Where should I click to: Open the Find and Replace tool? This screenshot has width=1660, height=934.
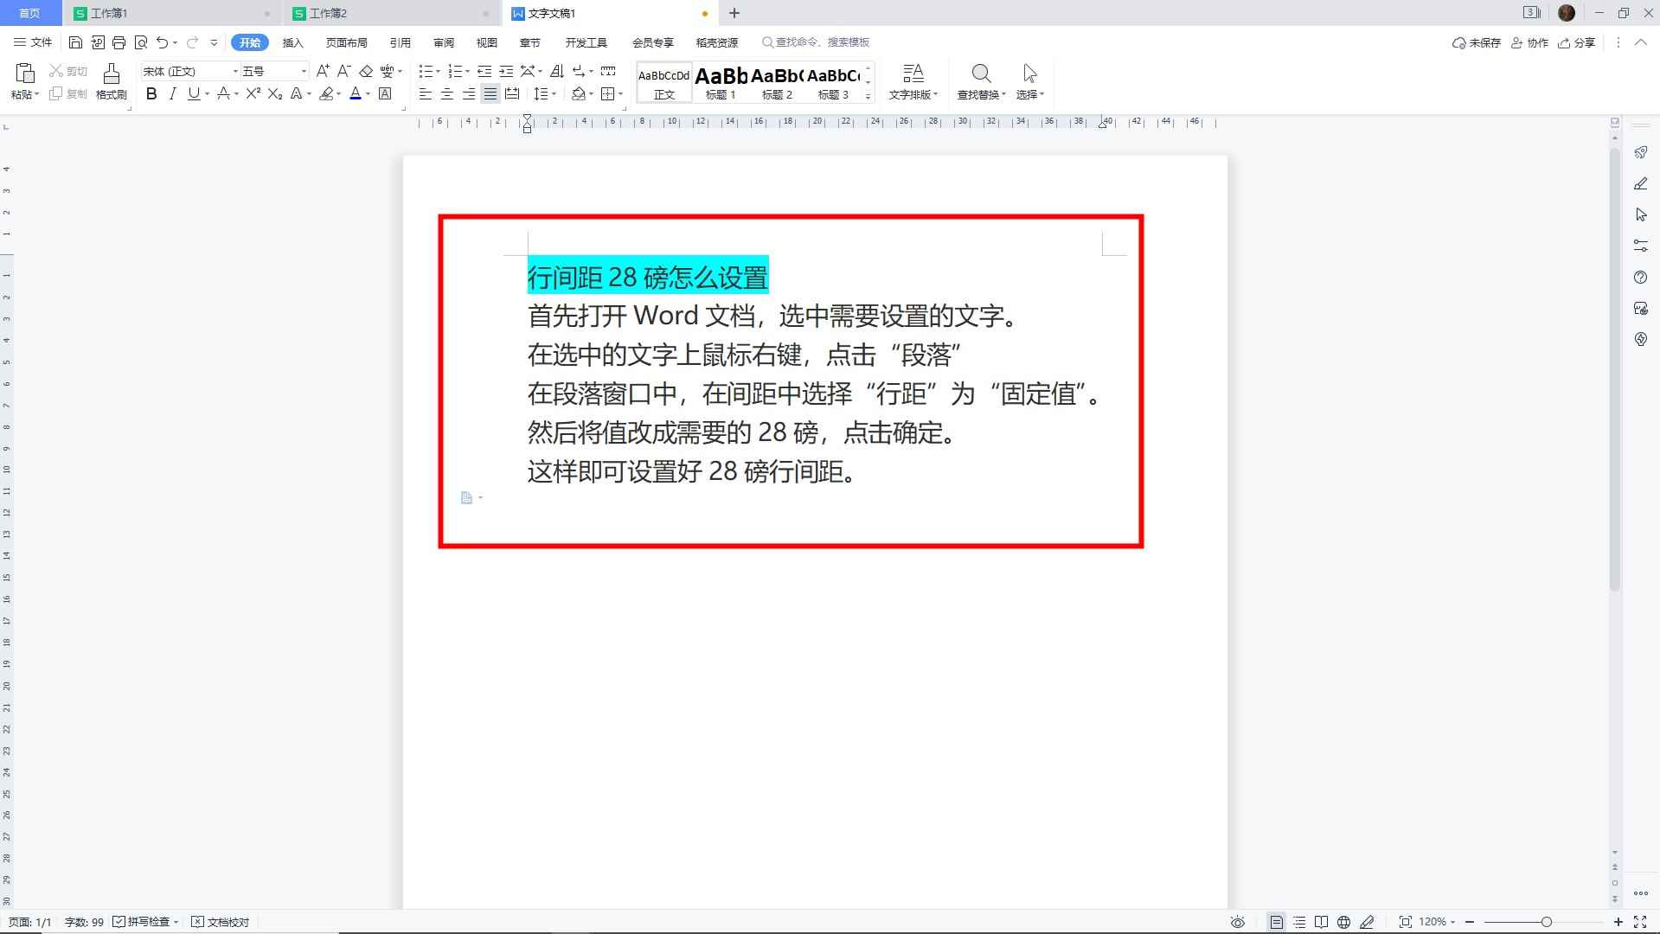981,82
